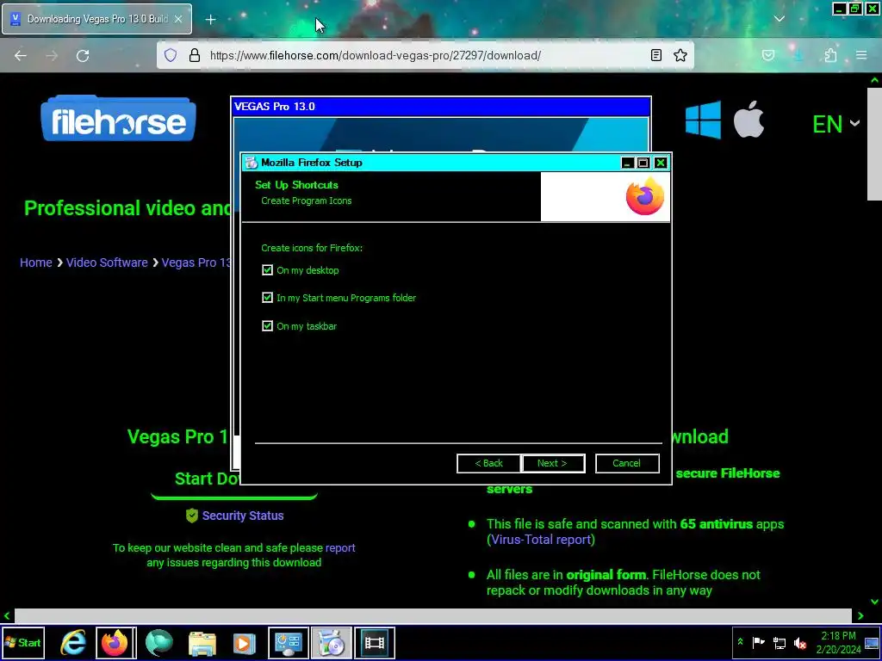Open the clock showing 2:18 PM
Image resolution: width=882 pixels, height=661 pixels.
pyautogui.click(x=838, y=642)
